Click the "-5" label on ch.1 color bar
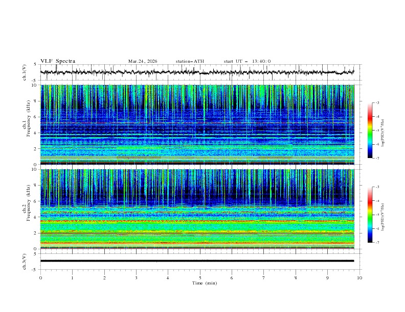 click(377, 131)
